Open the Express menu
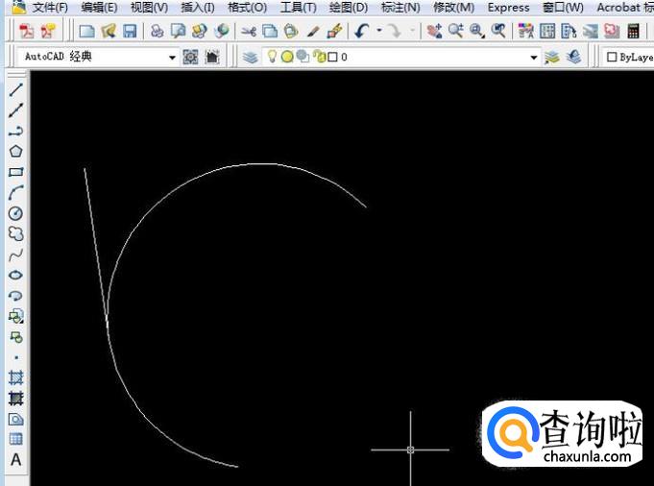The height and width of the screenshot is (486, 654). click(x=508, y=8)
